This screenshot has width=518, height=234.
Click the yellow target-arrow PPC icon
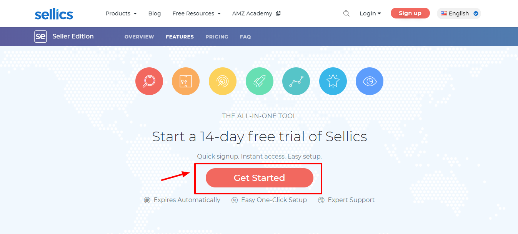coord(223,81)
